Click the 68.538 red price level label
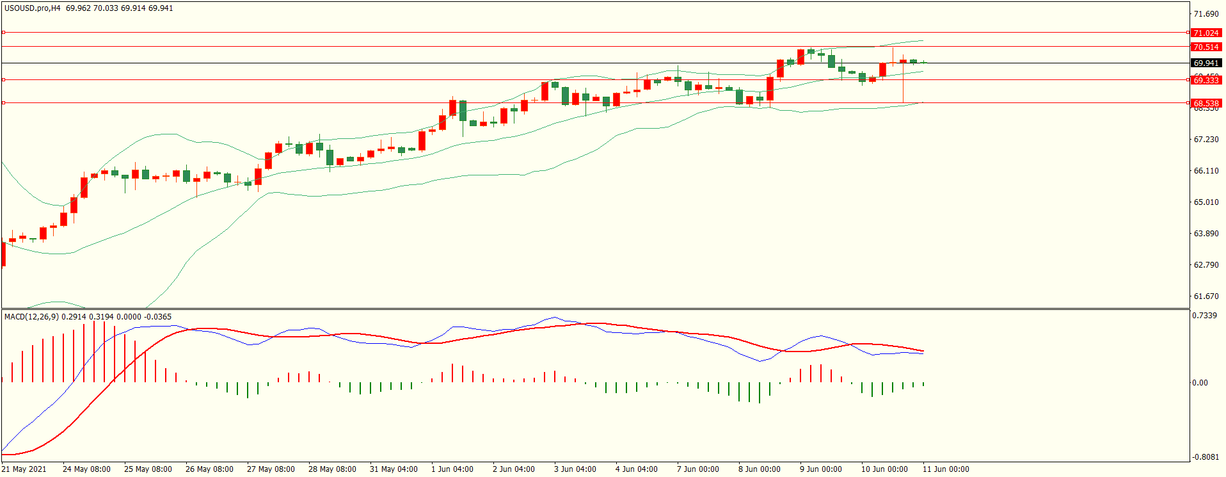1226x477 pixels. 1206,103
